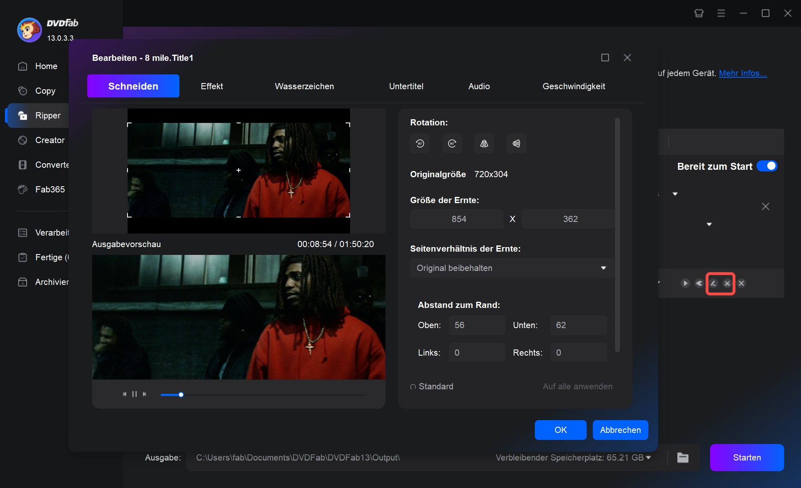The width and height of the screenshot is (801, 488).
Task: Open output folder icon
Action: [x=683, y=458]
